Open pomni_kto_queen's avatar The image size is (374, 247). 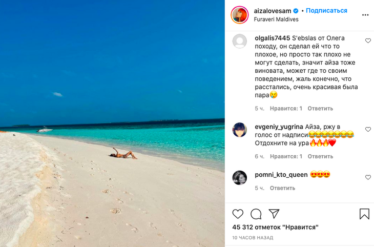[239, 177]
